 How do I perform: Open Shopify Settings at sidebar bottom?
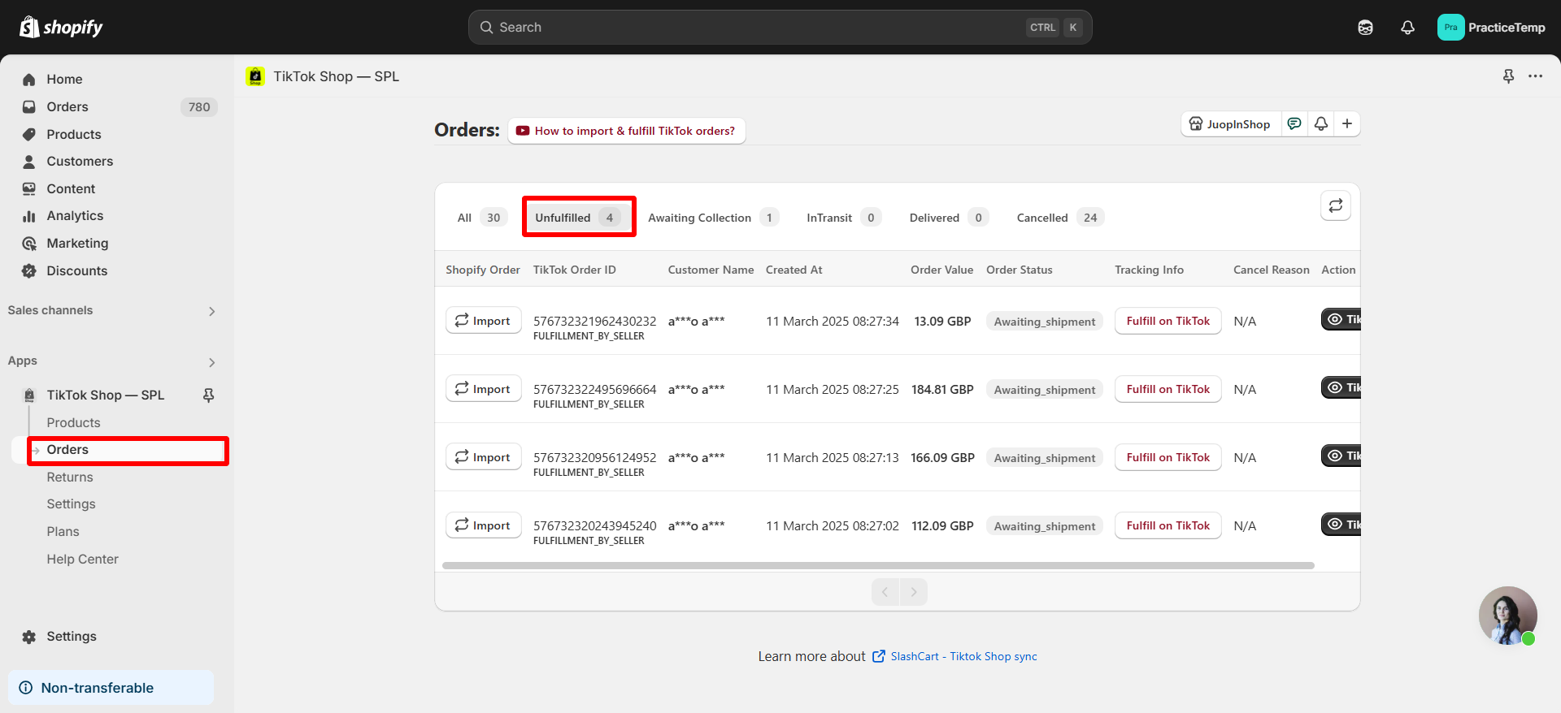pyautogui.click(x=72, y=637)
